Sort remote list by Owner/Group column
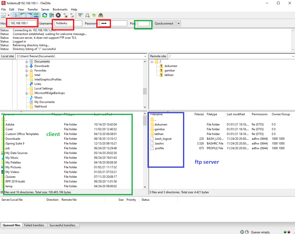295x234 pixels. [281, 114]
